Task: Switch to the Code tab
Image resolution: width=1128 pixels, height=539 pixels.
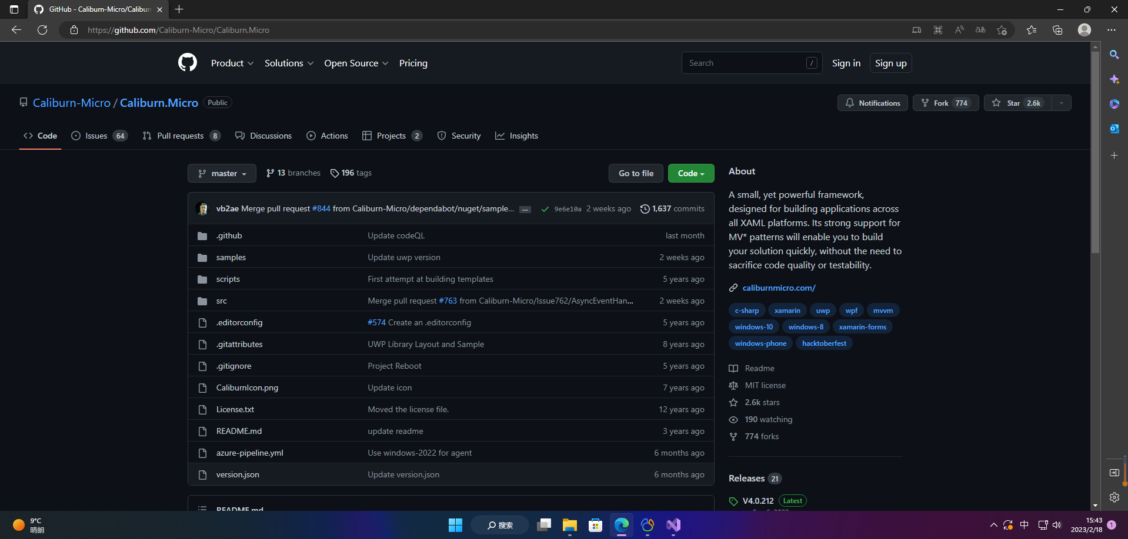Action: (x=41, y=136)
